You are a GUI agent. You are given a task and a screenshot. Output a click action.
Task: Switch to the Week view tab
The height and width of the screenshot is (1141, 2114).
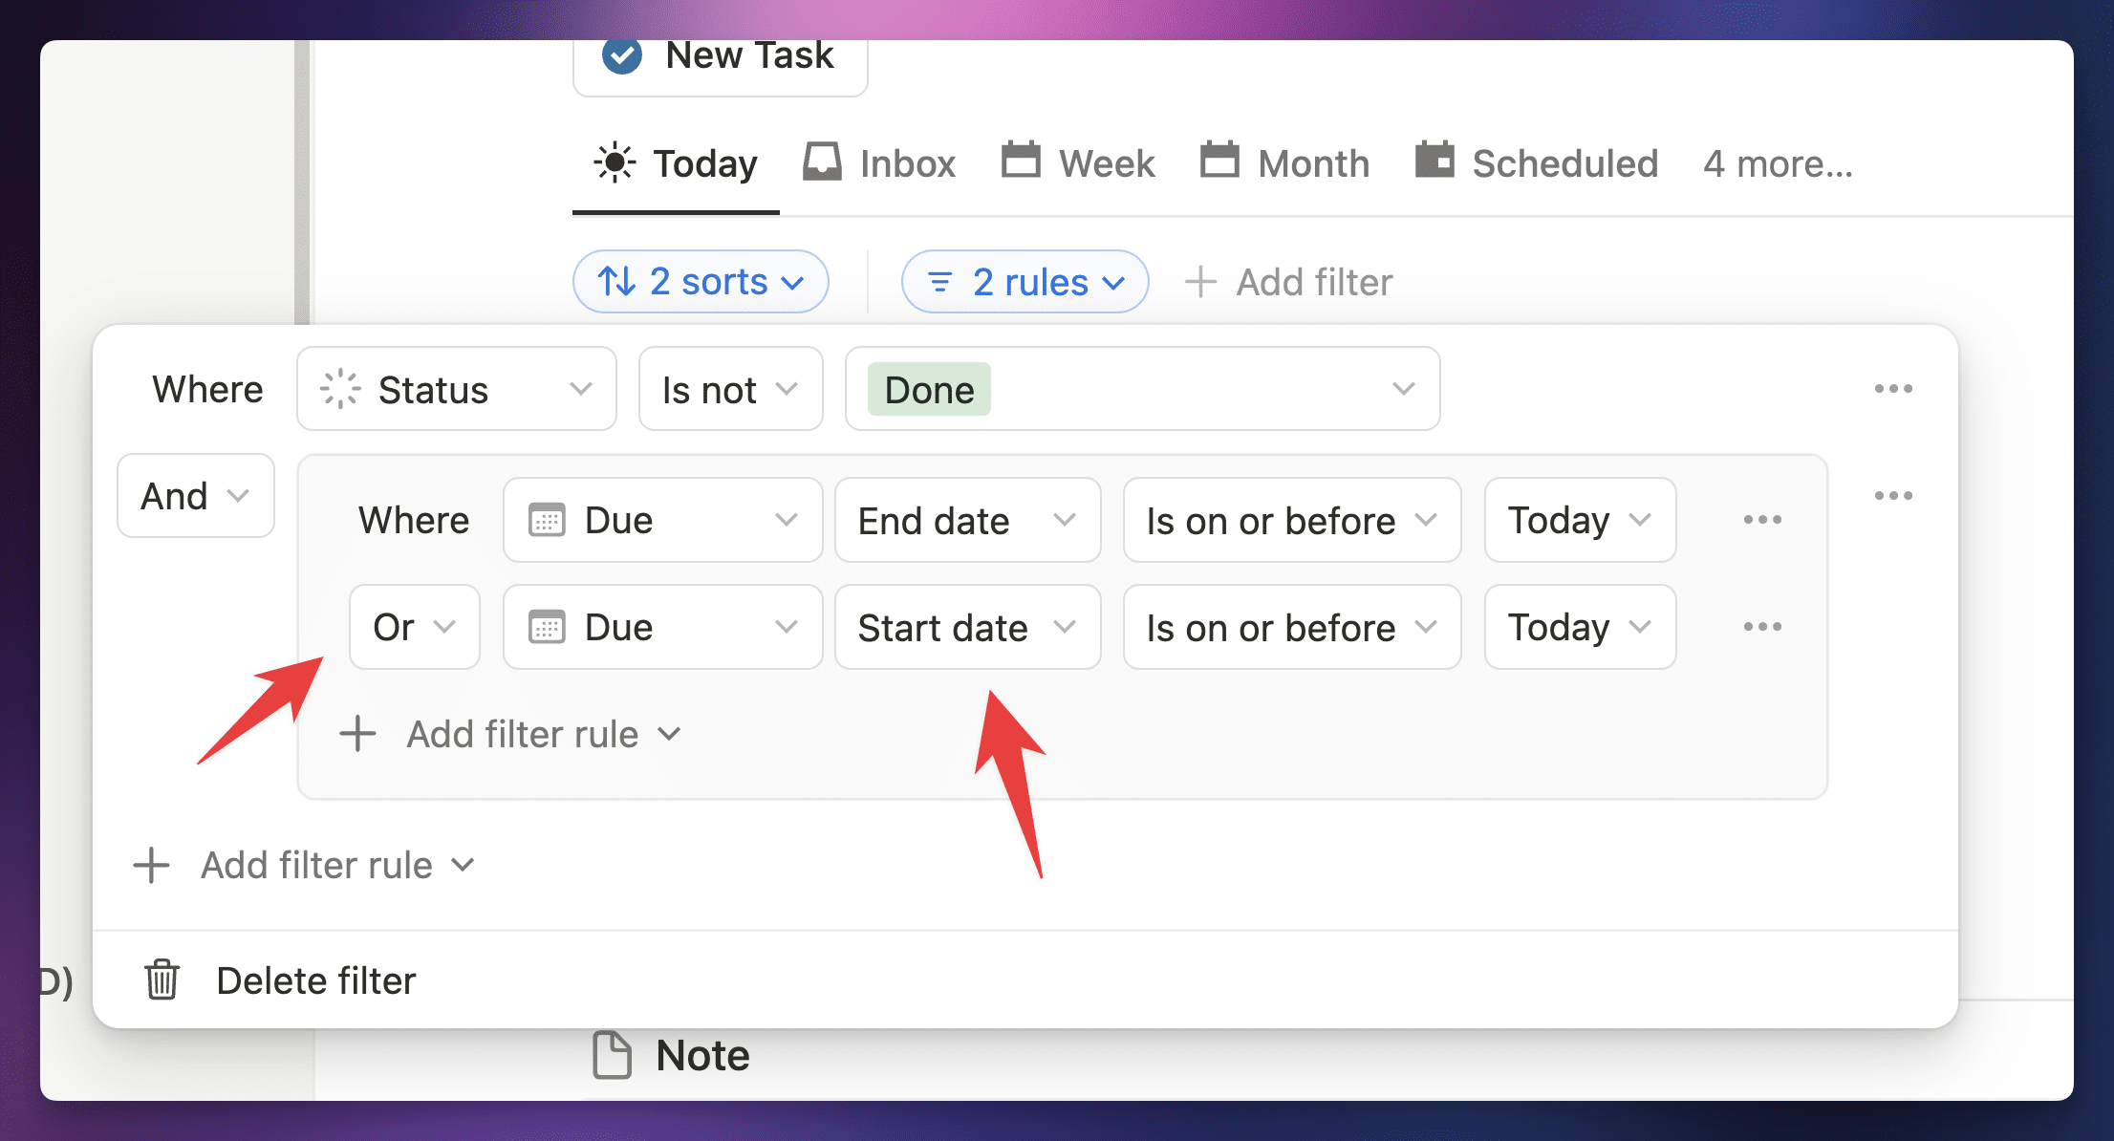click(x=1078, y=163)
